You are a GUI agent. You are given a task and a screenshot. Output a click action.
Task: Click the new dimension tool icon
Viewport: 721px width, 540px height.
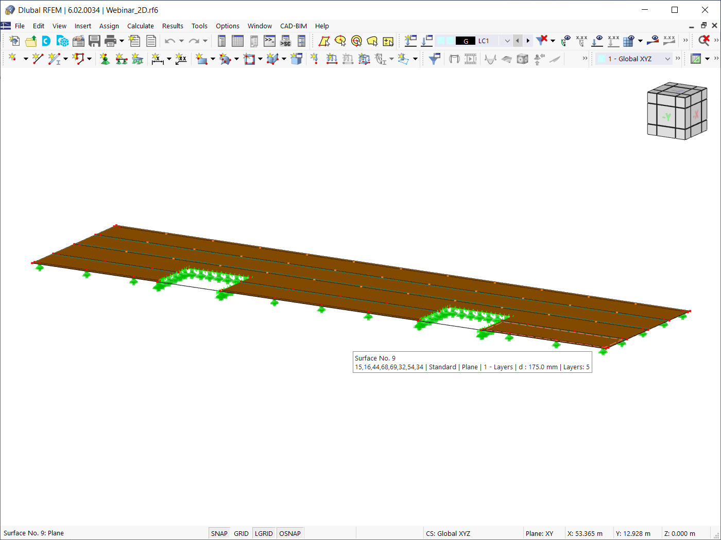point(157,59)
